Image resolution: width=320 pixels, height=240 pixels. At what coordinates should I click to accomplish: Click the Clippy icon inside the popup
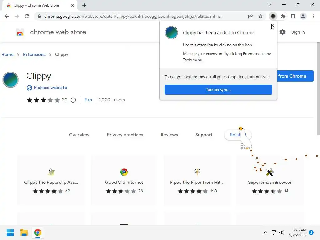172,32
